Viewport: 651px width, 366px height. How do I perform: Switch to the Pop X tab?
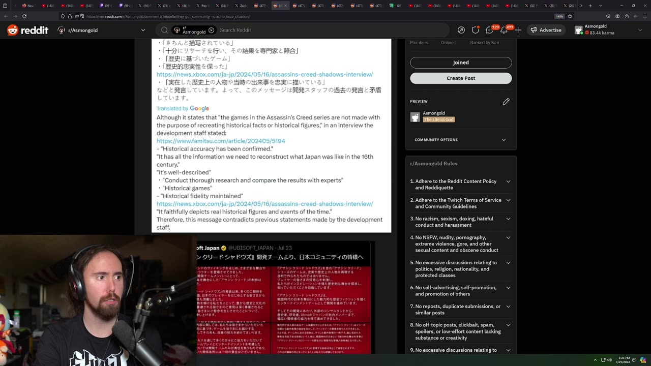pos(203,6)
